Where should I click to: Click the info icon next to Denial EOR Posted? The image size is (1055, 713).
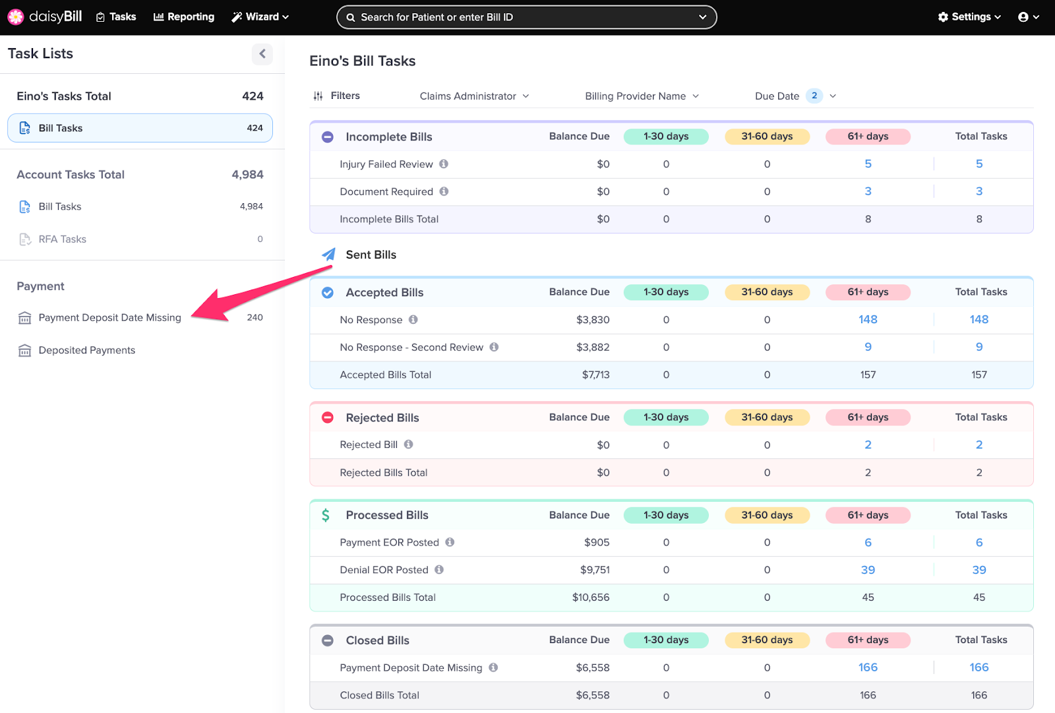pyautogui.click(x=439, y=569)
